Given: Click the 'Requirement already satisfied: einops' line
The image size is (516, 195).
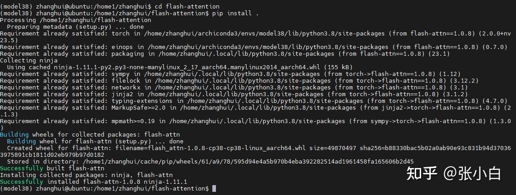Looking at the screenshot, I should click(x=254, y=47).
